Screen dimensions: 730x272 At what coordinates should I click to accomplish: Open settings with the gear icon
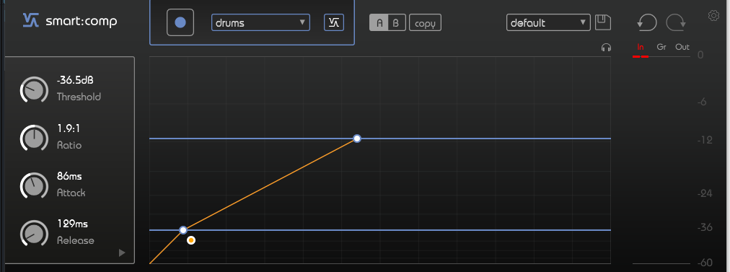coord(713,16)
